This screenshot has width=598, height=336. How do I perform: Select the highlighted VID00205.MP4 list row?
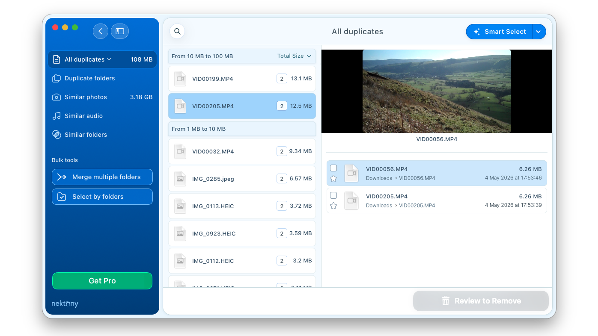(242, 106)
